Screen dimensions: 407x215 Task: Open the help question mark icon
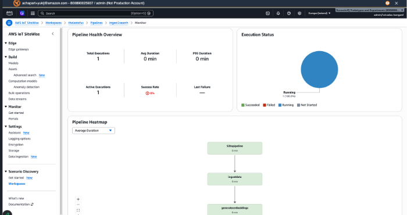(289, 13)
